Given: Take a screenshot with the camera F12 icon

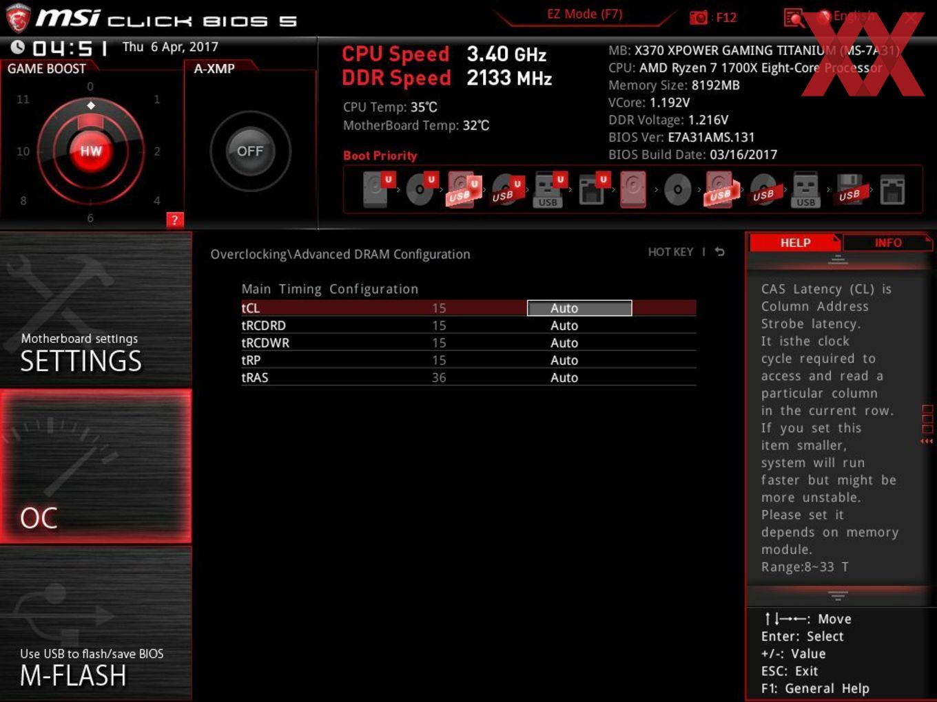Looking at the screenshot, I should click(x=699, y=17).
